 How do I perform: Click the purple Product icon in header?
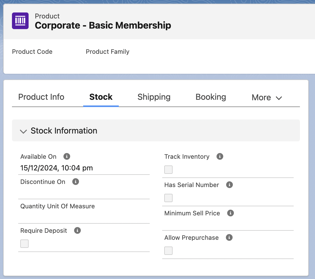coord(20,21)
